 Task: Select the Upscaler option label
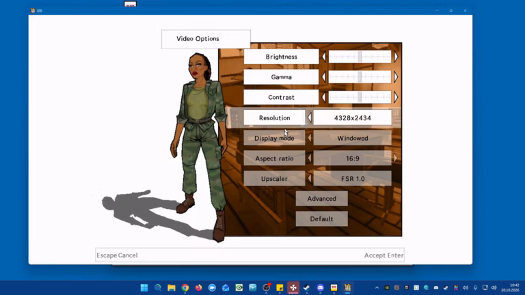(x=274, y=179)
